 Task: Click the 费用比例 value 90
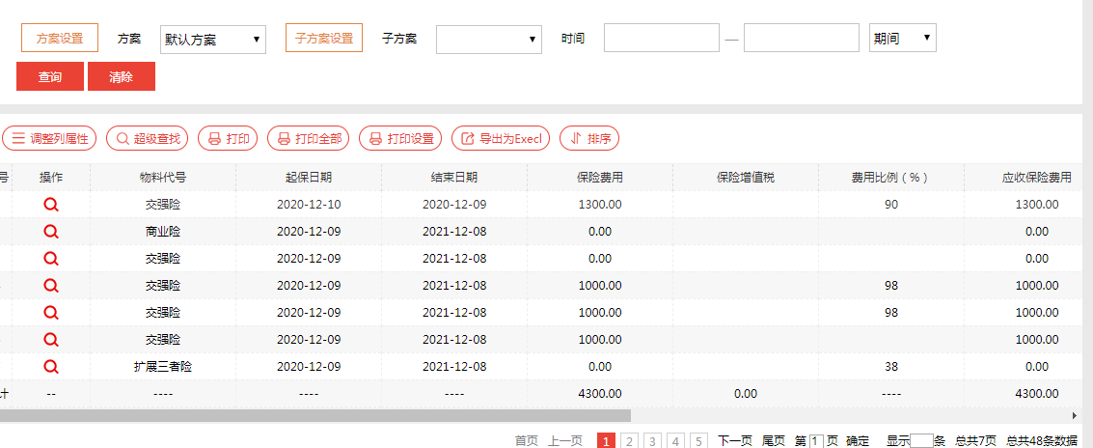tap(891, 205)
